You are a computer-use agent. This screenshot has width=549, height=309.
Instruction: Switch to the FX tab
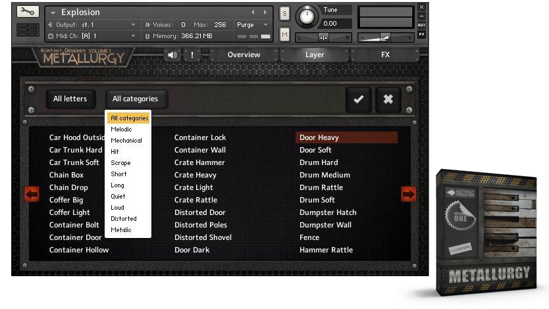385,55
